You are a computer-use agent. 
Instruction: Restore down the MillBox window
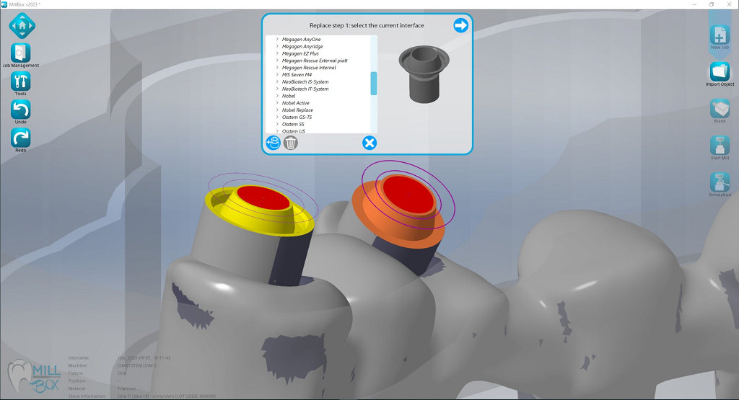pyautogui.click(x=712, y=4)
